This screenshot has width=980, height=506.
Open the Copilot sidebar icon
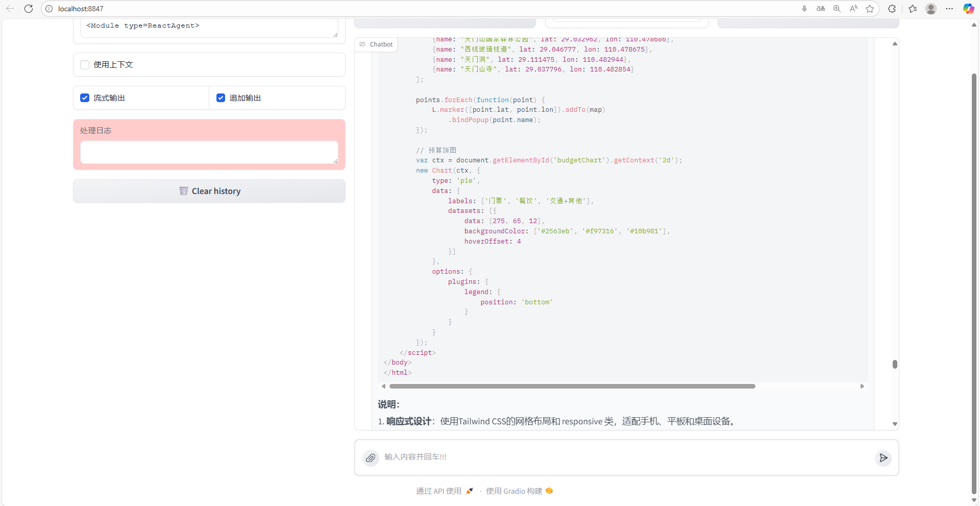point(968,9)
